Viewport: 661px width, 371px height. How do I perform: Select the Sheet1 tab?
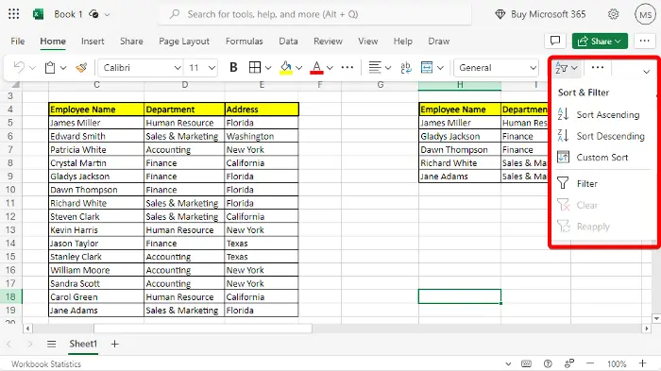coord(83,344)
